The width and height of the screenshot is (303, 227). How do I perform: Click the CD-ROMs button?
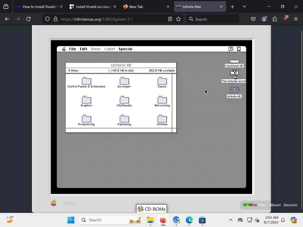click(x=151, y=209)
